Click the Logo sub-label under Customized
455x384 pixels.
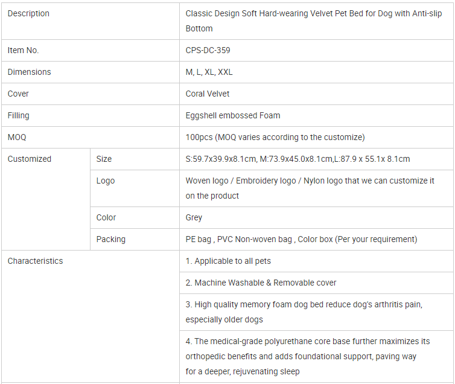[x=106, y=181]
